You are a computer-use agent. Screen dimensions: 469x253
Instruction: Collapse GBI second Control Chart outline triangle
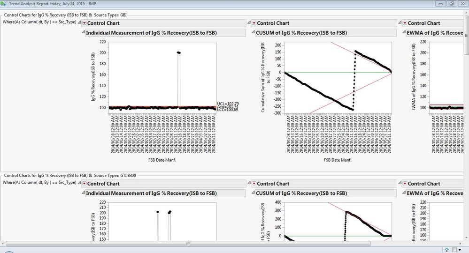[249, 22]
